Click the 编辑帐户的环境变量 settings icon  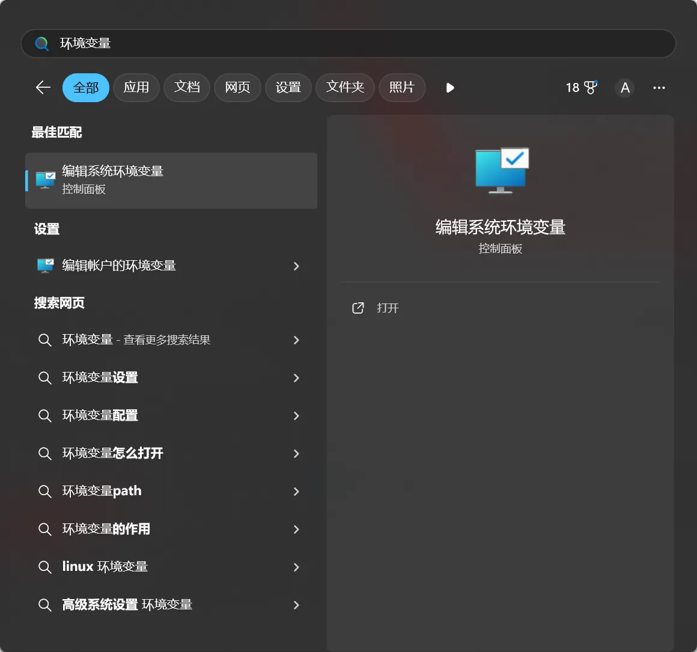click(x=44, y=266)
